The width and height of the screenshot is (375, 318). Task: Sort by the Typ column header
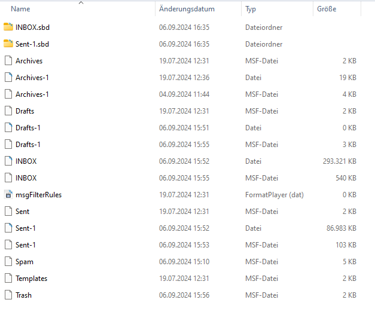[x=251, y=9]
